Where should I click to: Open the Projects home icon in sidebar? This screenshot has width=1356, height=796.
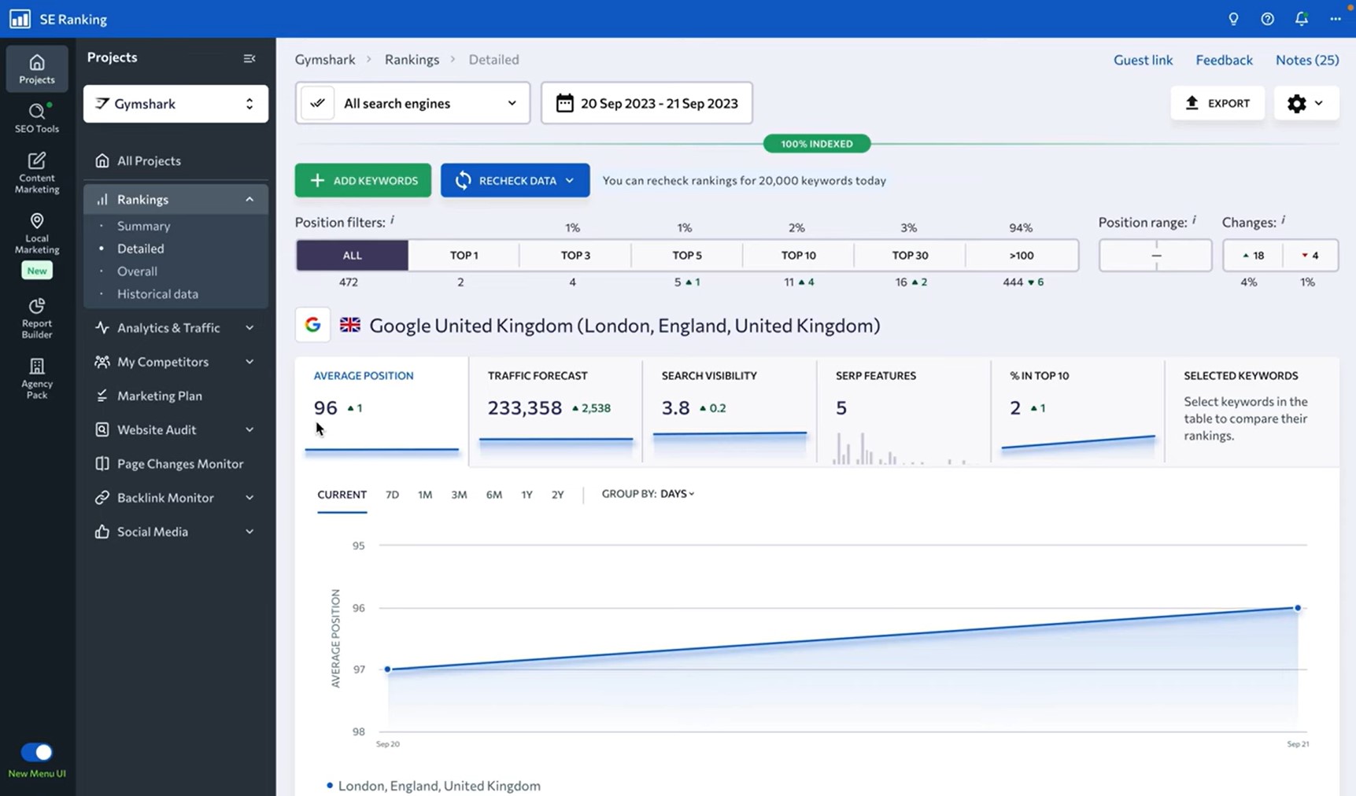[37, 68]
